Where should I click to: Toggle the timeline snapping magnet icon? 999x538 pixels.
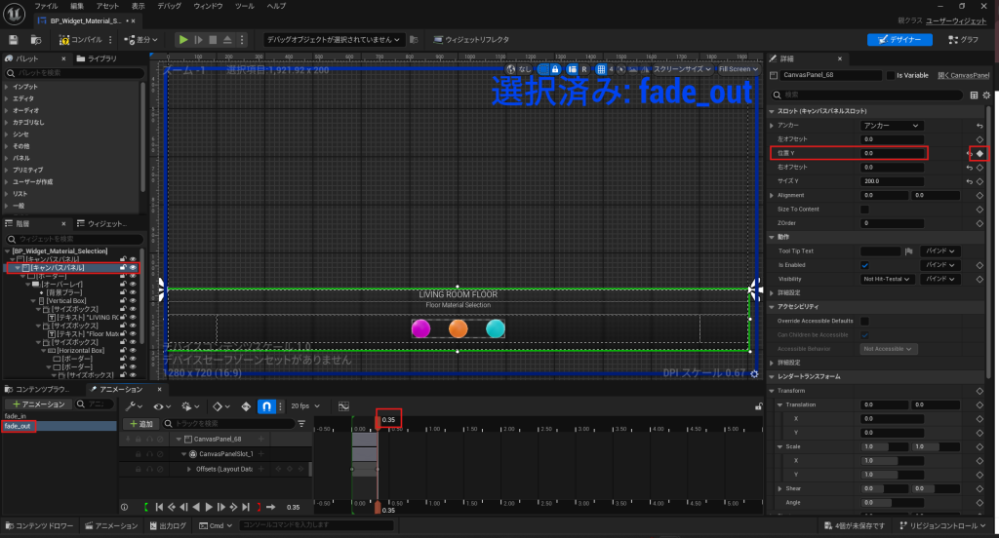[x=263, y=405]
